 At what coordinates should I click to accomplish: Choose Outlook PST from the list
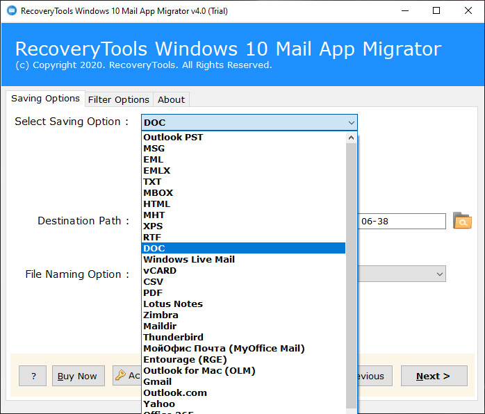point(243,137)
